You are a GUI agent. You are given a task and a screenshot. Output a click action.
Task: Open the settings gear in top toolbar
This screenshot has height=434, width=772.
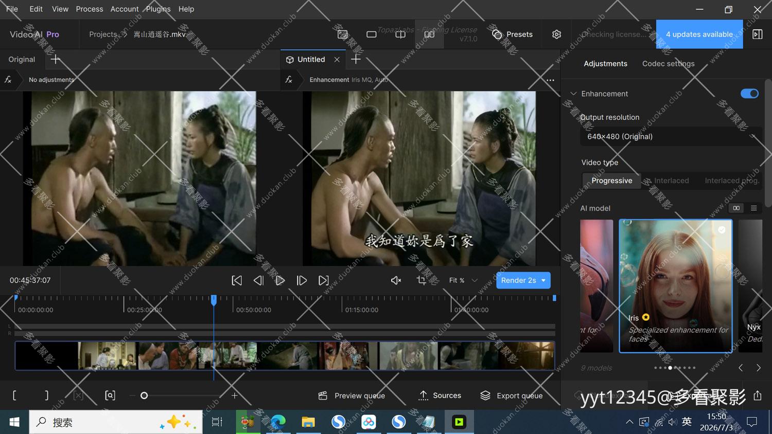pyautogui.click(x=556, y=34)
